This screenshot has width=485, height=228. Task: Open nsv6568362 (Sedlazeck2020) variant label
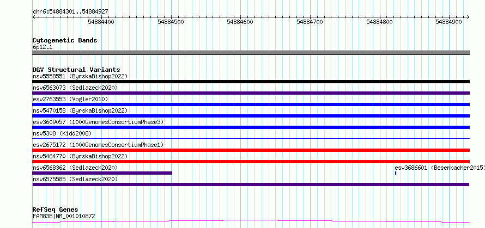75,168
